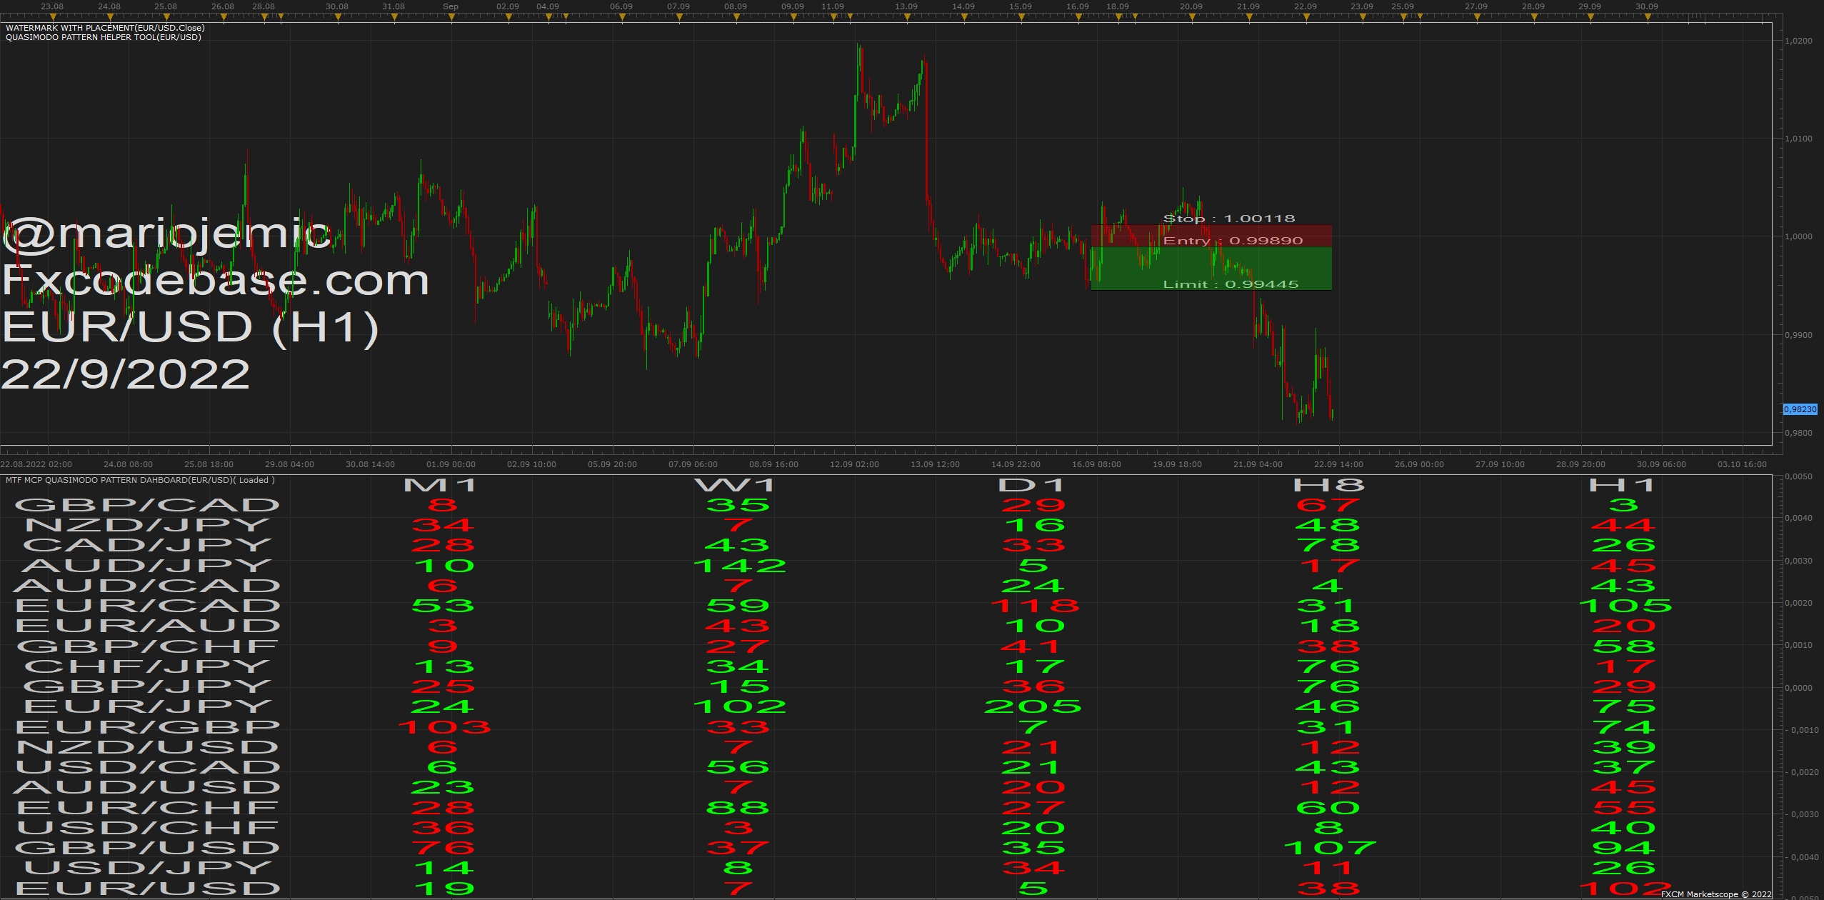Click the 0,9900 price axis label
Screen dimensions: 1824x900
pos(1798,335)
